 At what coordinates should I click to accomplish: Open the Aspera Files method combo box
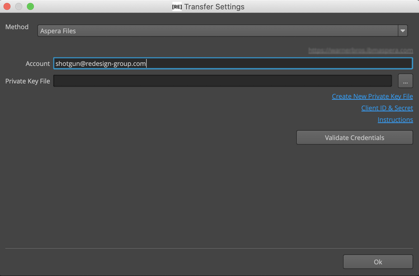[x=222, y=31]
